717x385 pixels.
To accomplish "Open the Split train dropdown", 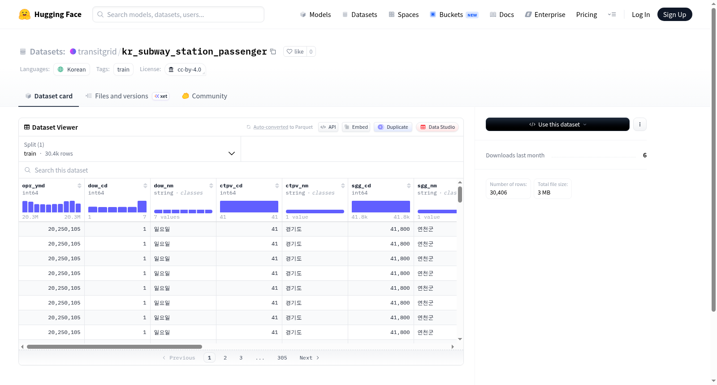I will (130, 149).
